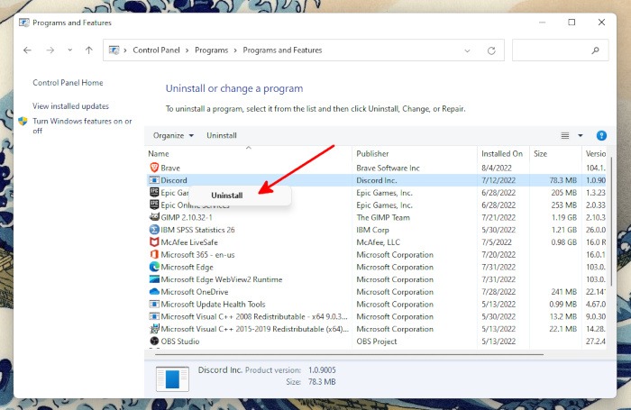Click Programs and Features breadcrumb
The width and height of the screenshot is (631, 410).
282,50
